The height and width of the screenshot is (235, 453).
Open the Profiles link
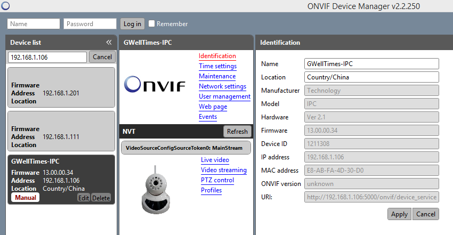click(x=211, y=190)
